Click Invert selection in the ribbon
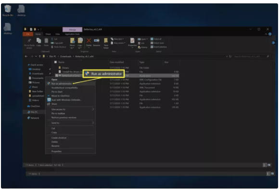The width and height of the screenshot is (280, 190). pyautogui.click(x=159, y=47)
